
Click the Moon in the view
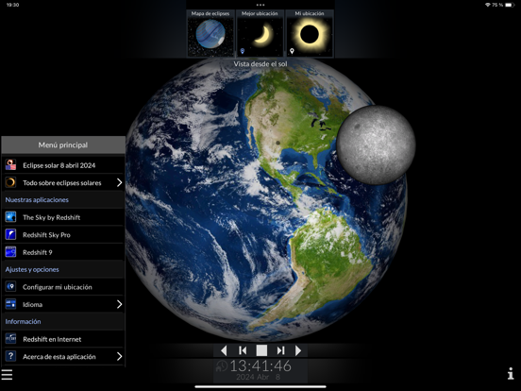point(376,144)
